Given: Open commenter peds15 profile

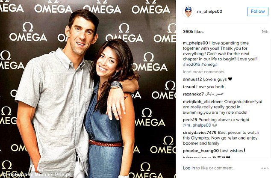Looking at the screenshot, I should (190, 120).
